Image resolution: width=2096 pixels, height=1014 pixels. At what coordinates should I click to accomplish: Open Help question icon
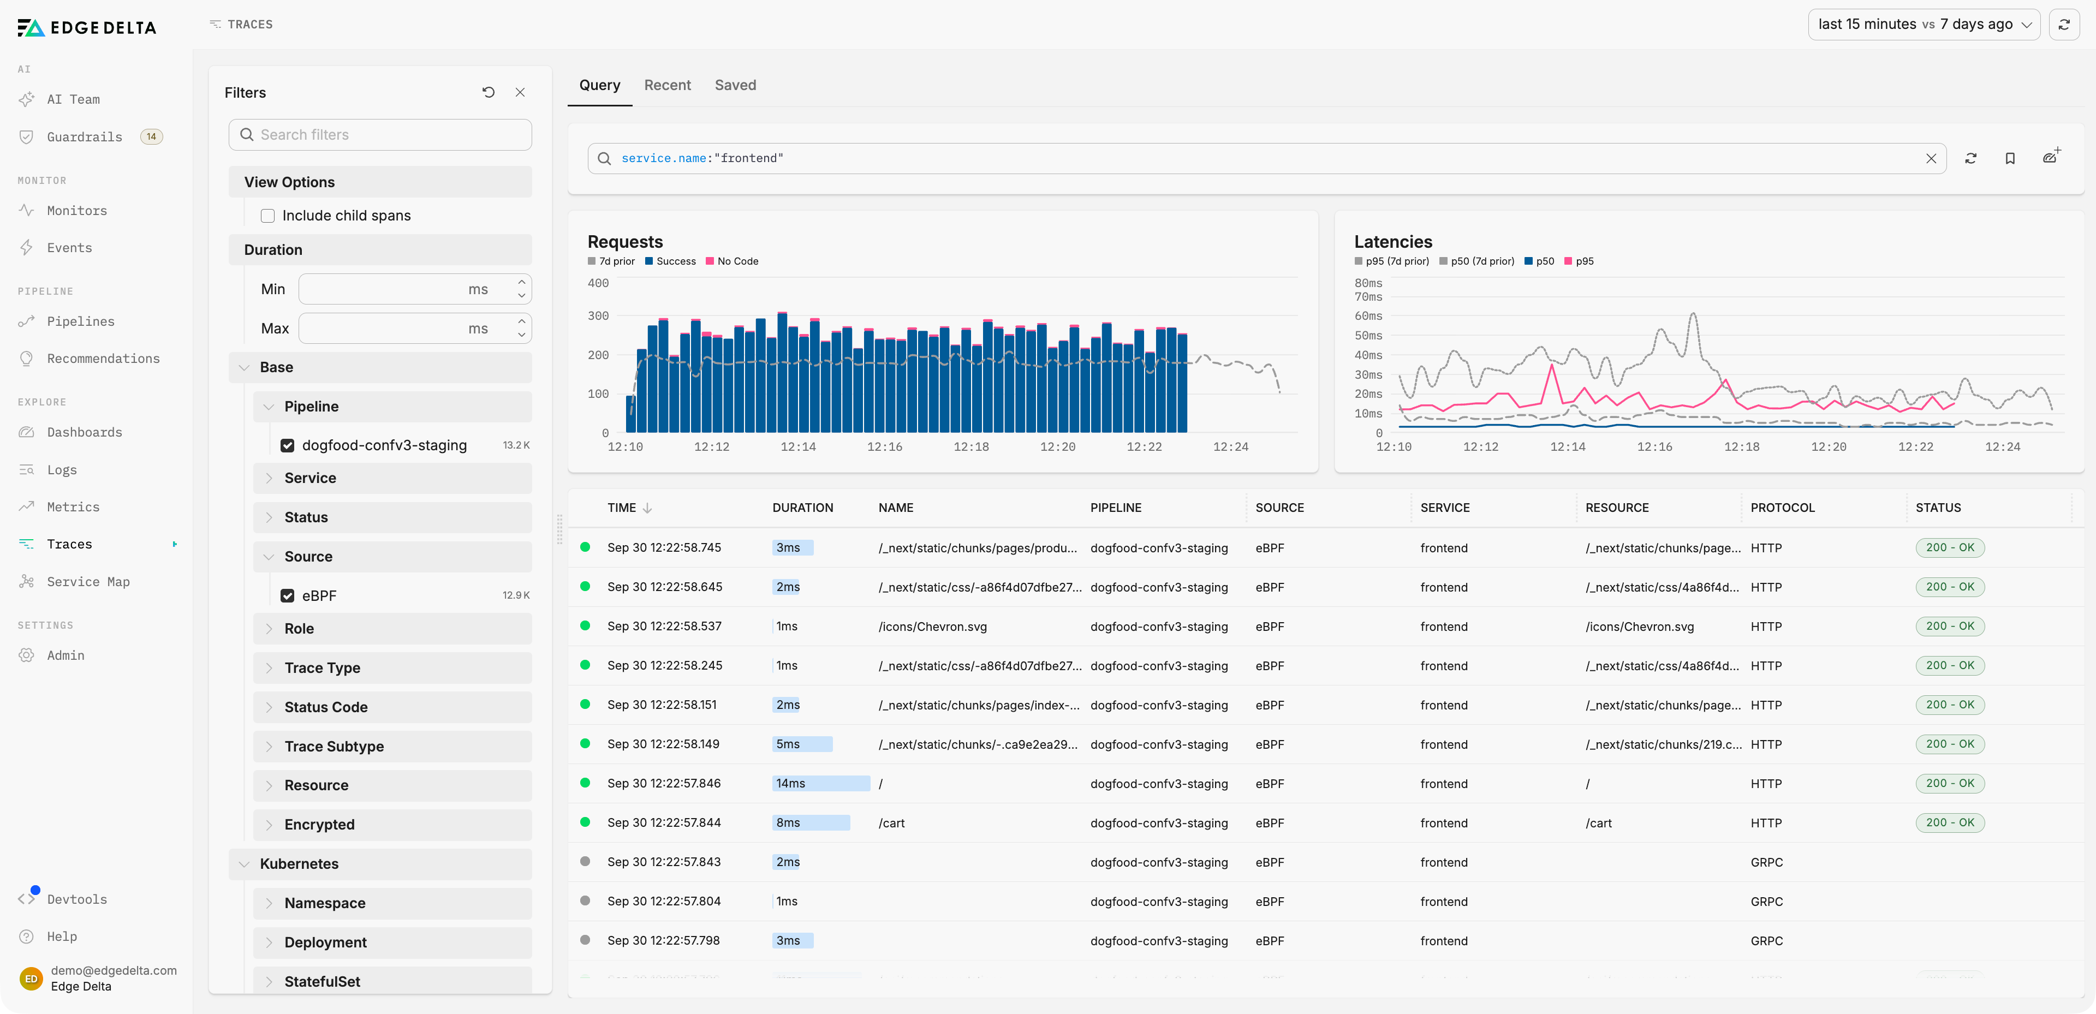(x=26, y=937)
